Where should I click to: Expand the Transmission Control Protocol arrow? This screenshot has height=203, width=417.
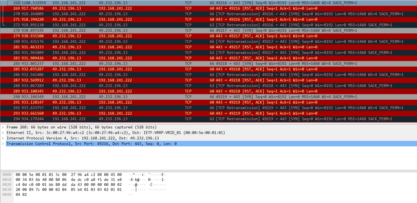tap(3, 144)
